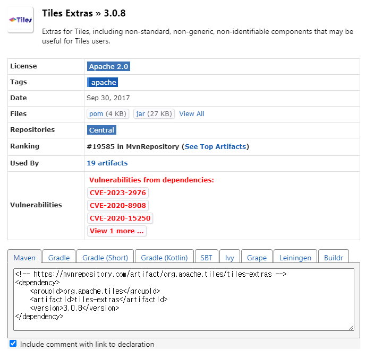Click the #19585 in MvnRepository ranking text
366x351 pixels.
point(133,146)
